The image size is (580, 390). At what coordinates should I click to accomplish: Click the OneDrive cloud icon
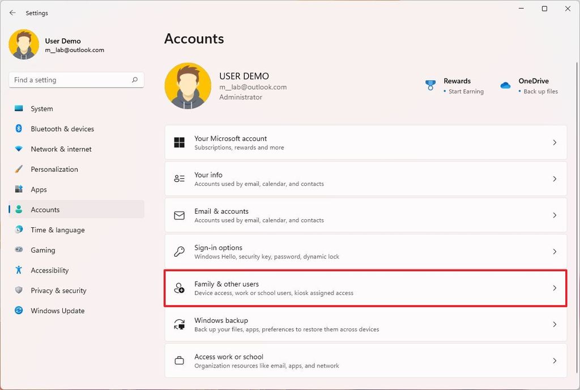click(x=505, y=85)
